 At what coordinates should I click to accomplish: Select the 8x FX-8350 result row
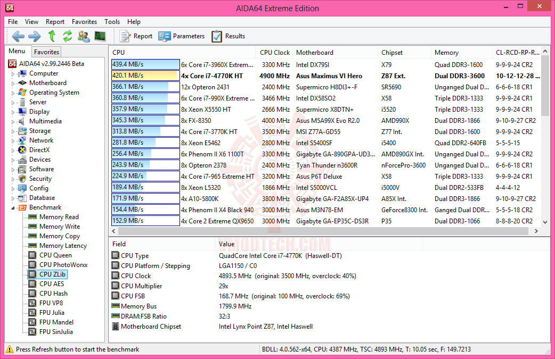[x=325, y=121]
